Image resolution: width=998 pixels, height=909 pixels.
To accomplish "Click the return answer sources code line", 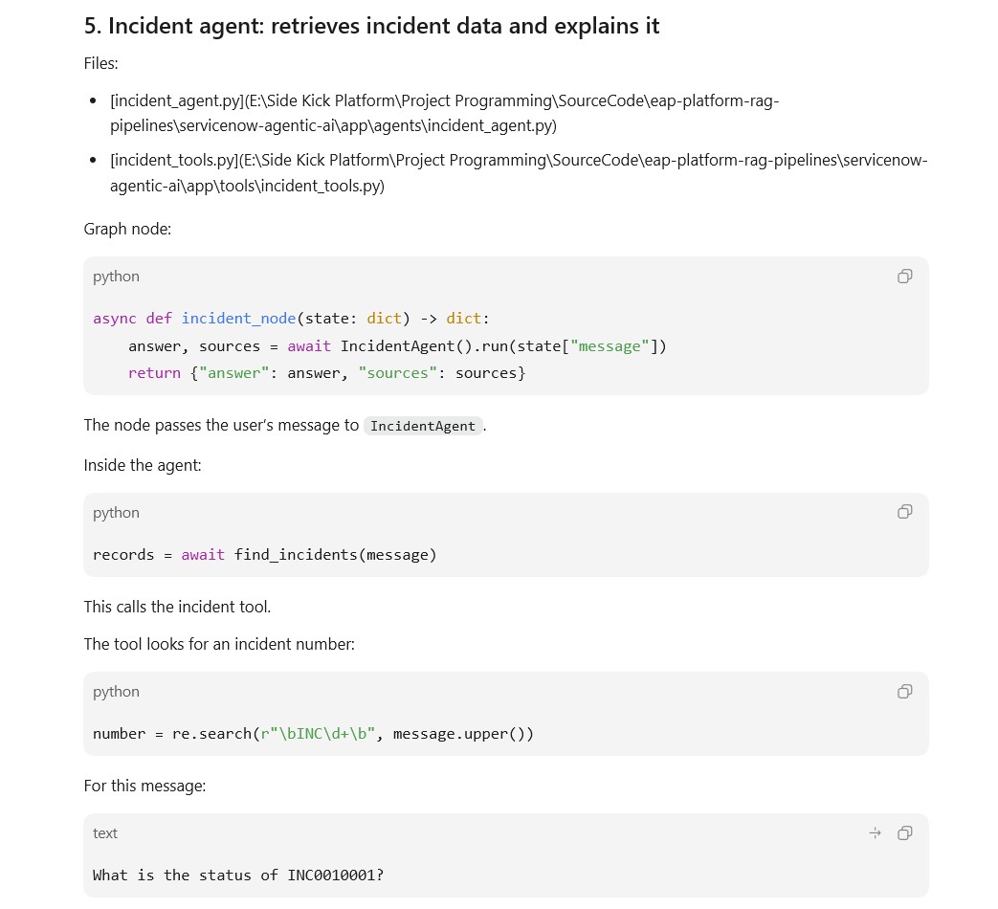I will tap(327, 373).
